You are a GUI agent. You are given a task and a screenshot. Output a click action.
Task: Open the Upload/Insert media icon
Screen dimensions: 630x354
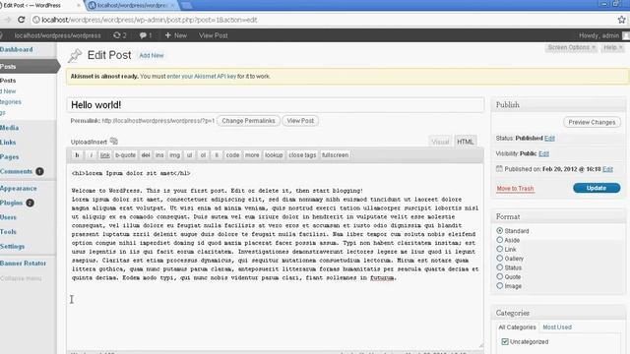(x=114, y=142)
